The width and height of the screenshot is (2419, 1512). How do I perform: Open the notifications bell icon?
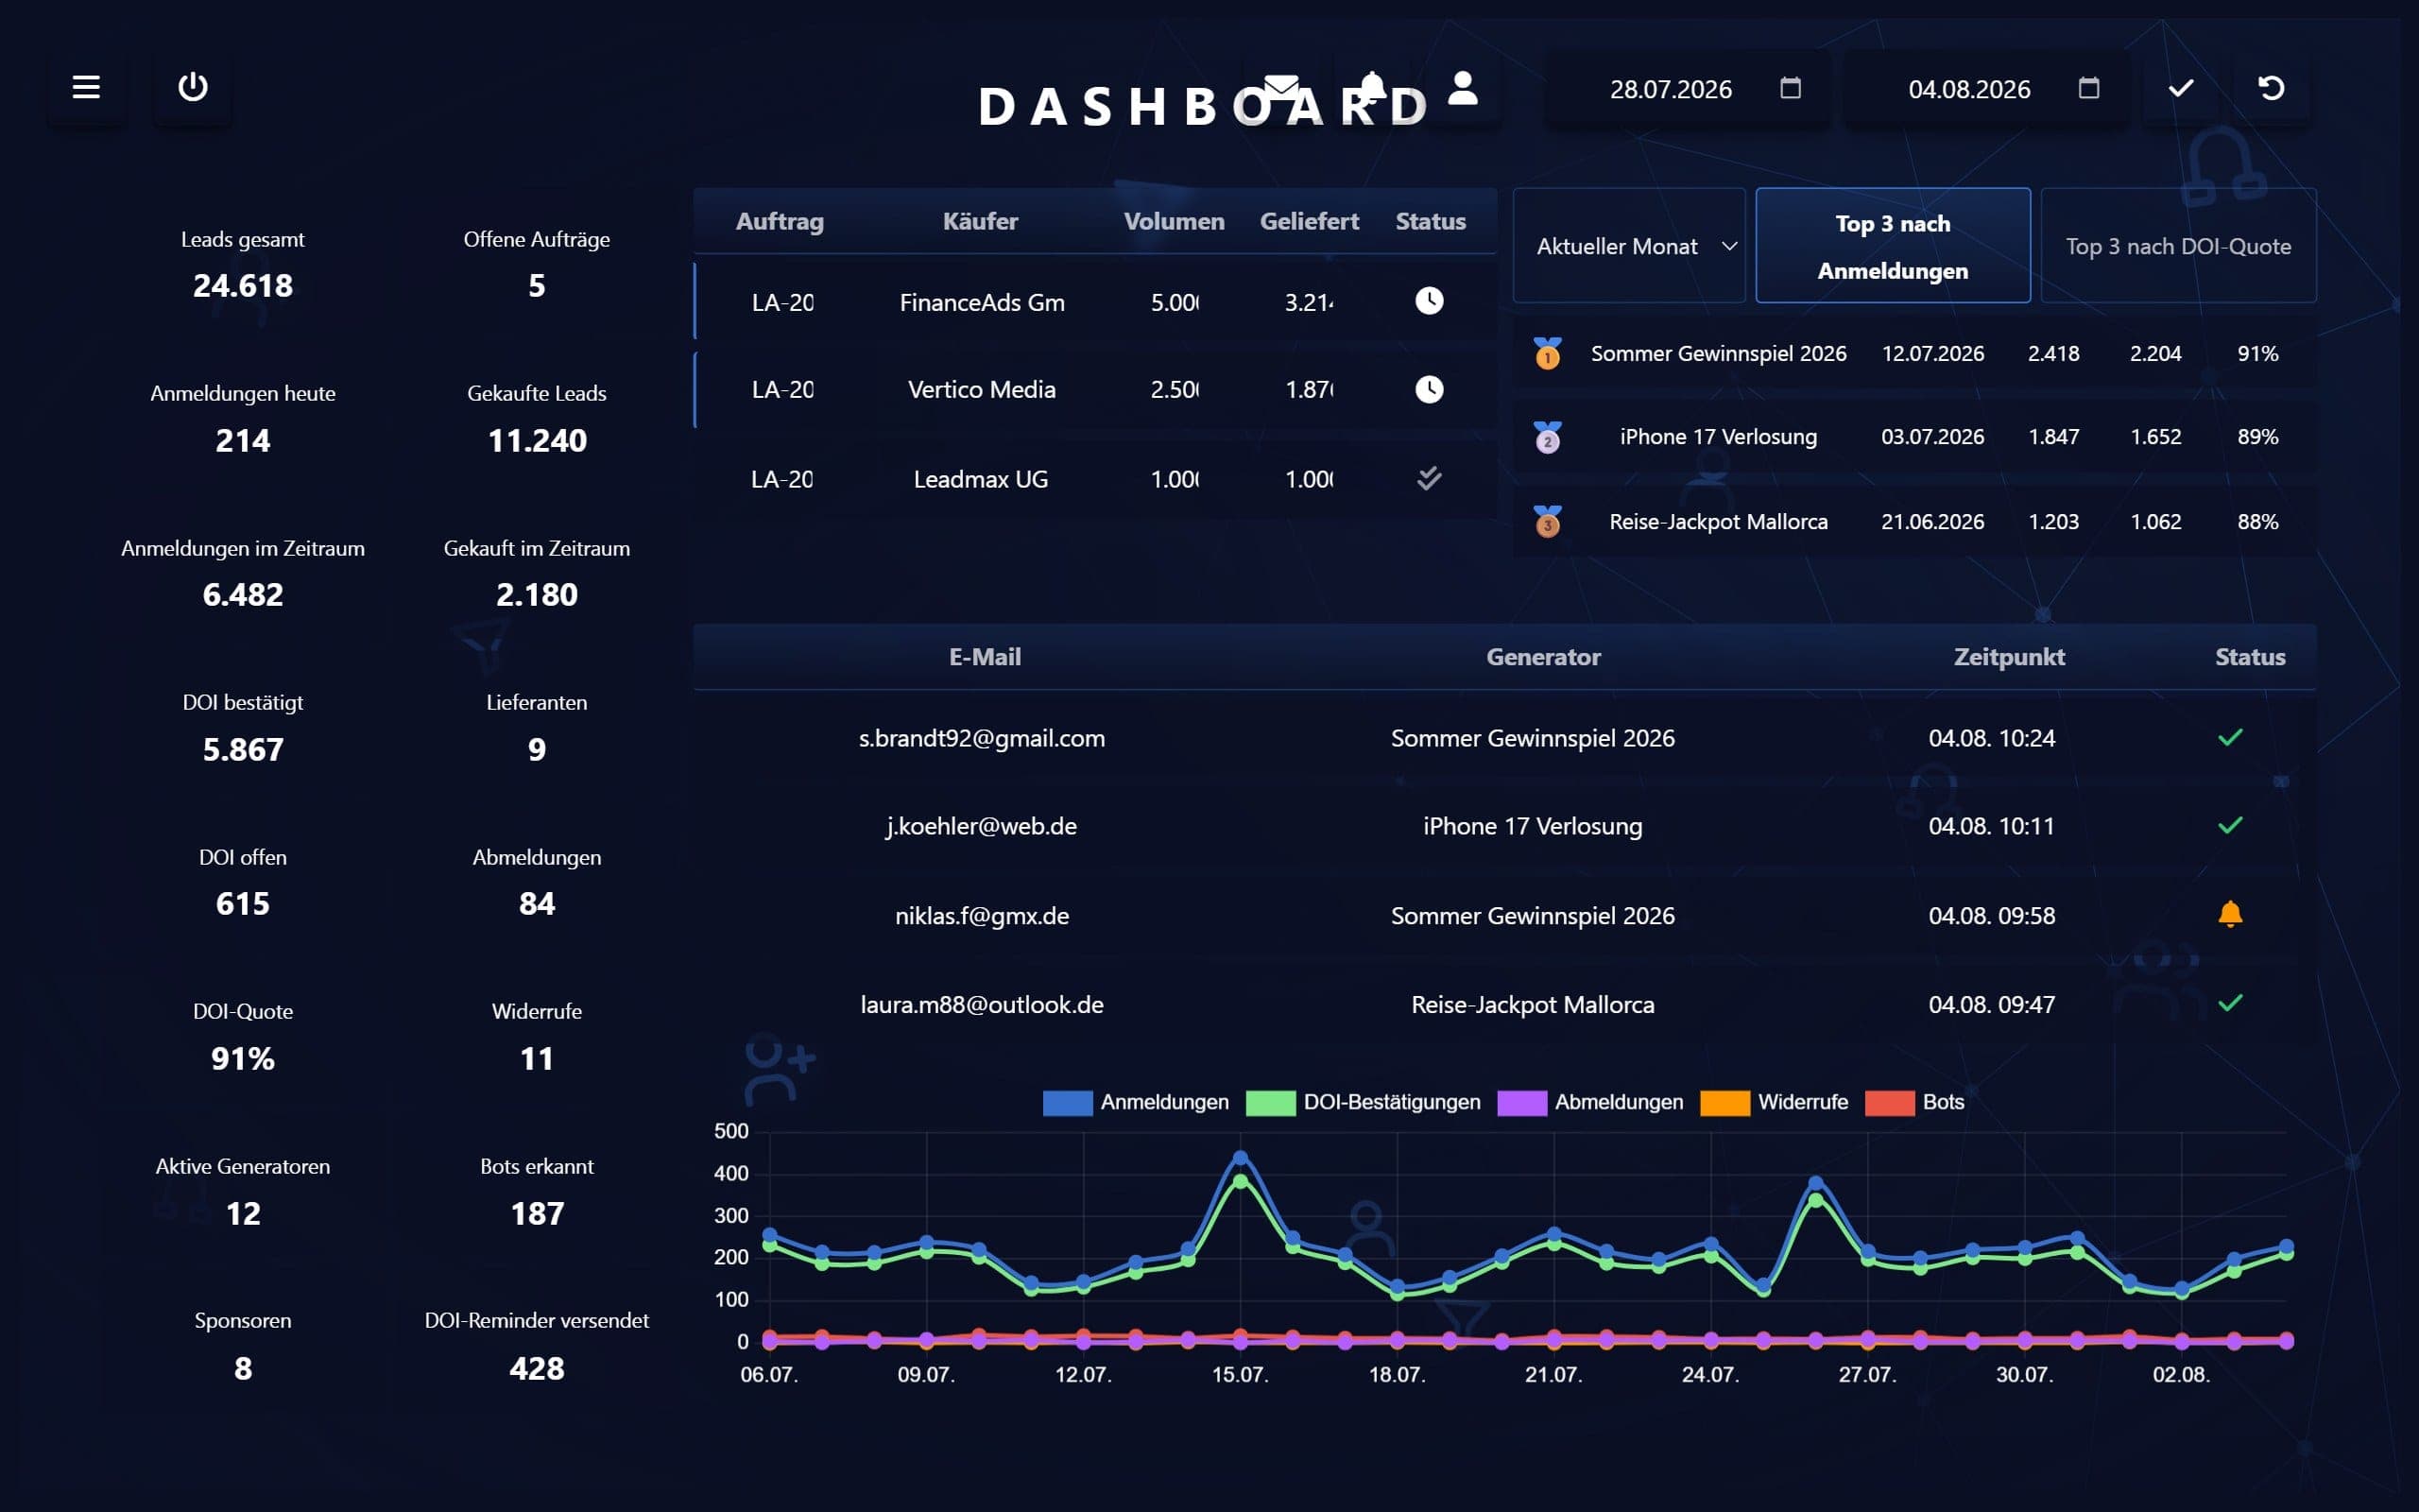1372,88
